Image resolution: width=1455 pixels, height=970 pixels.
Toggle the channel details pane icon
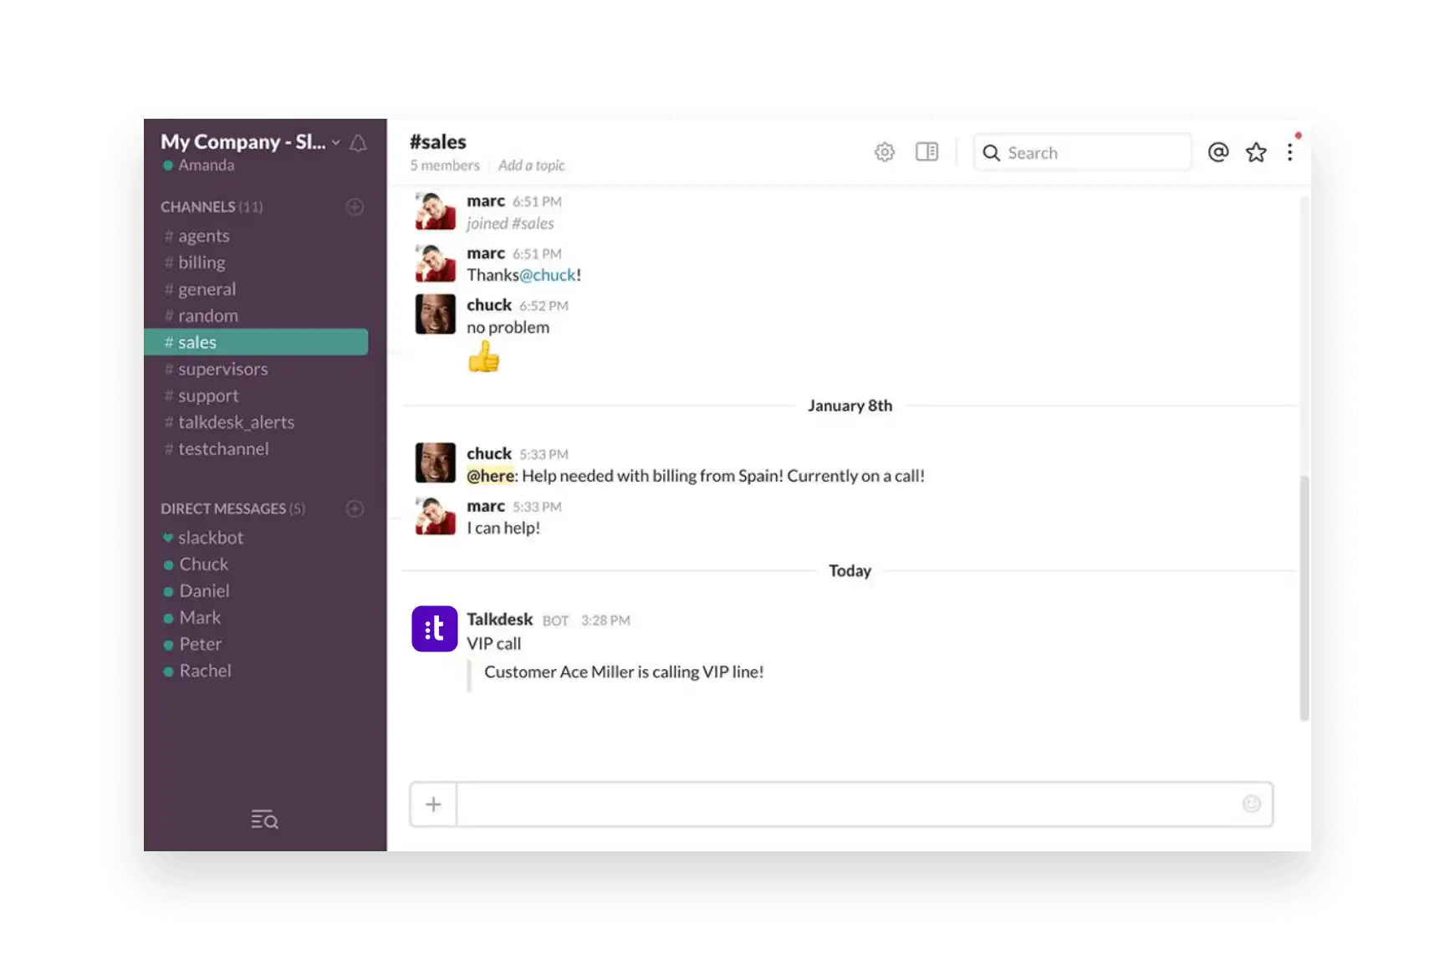[927, 152]
